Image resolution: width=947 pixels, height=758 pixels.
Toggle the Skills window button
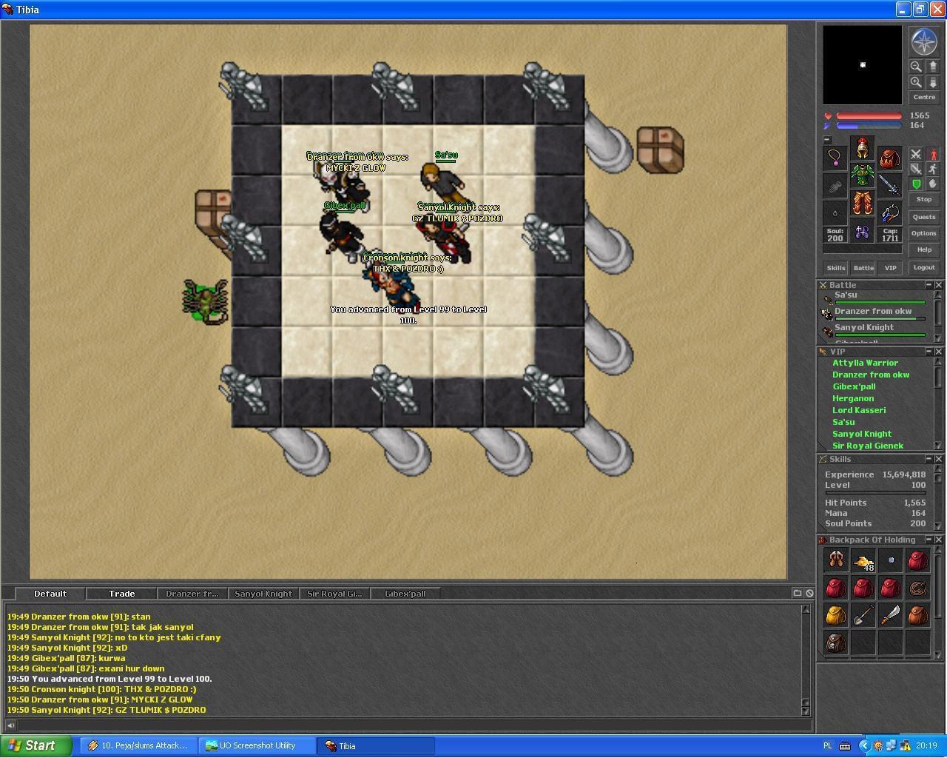point(836,268)
